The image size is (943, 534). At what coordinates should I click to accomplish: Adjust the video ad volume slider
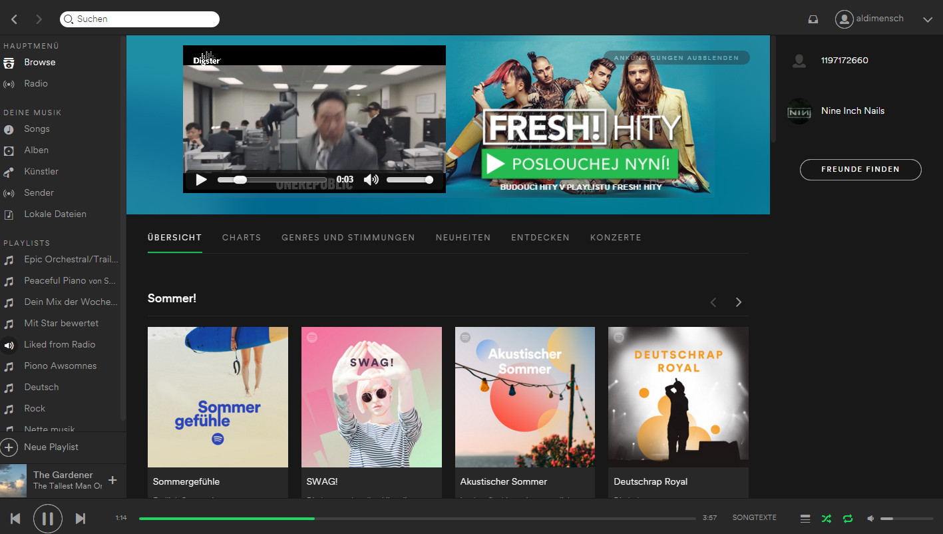pos(409,180)
